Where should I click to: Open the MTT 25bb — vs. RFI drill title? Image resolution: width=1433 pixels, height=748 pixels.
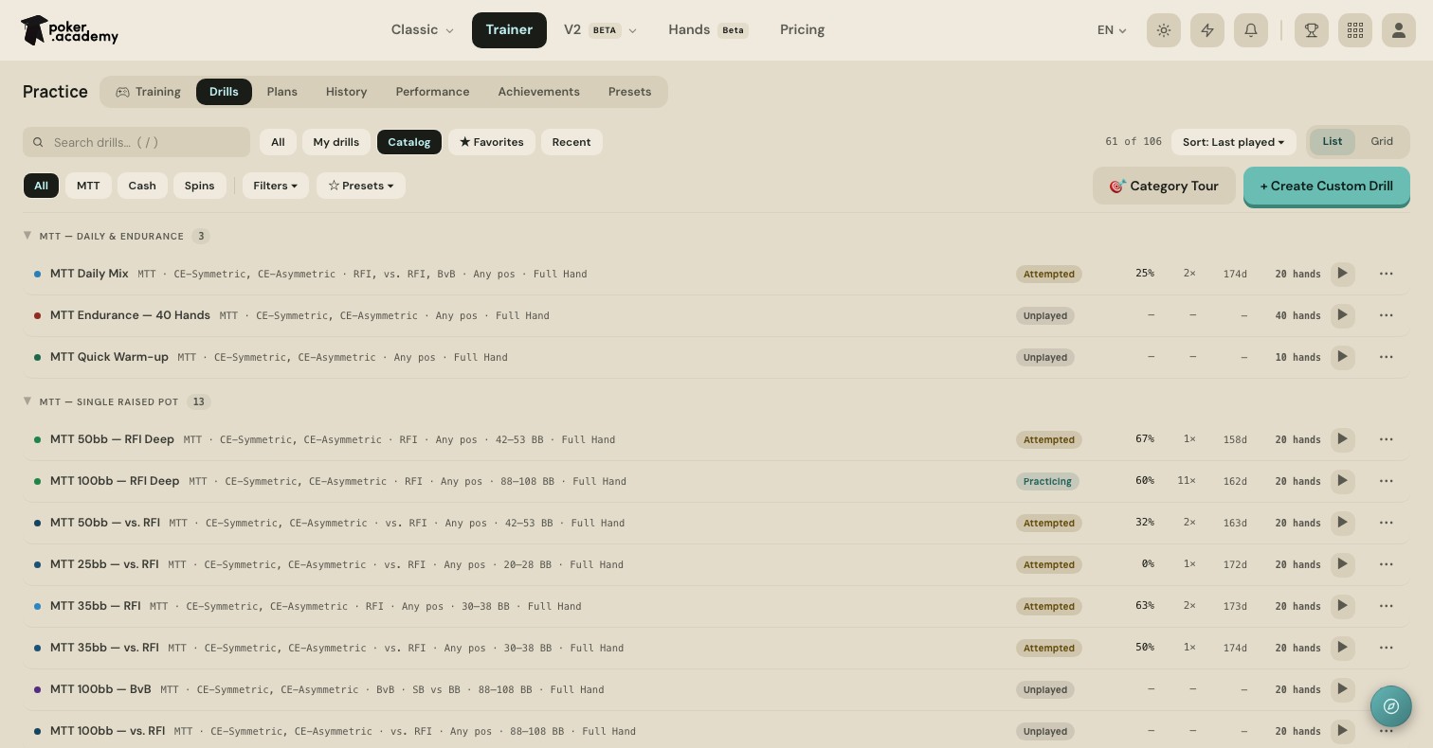[x=104, y=564]
